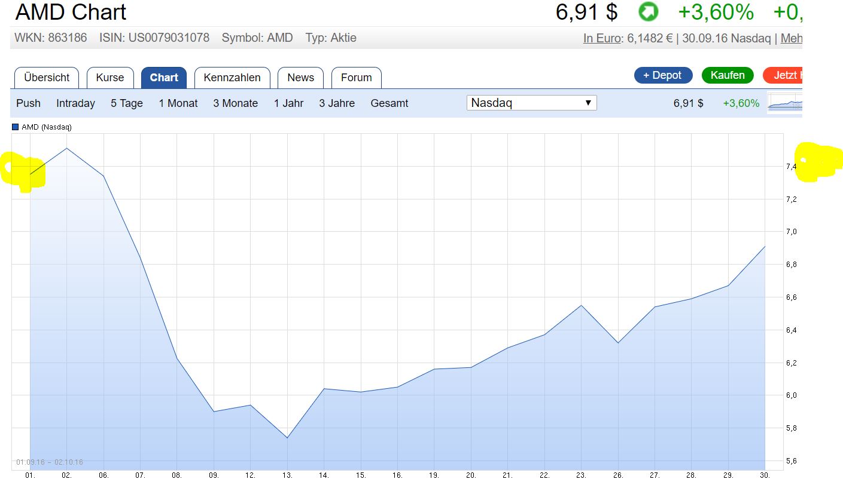The image size is (843, 479).
Task: Click the 7,0 value on the y-axis
Action: point(792,232)
